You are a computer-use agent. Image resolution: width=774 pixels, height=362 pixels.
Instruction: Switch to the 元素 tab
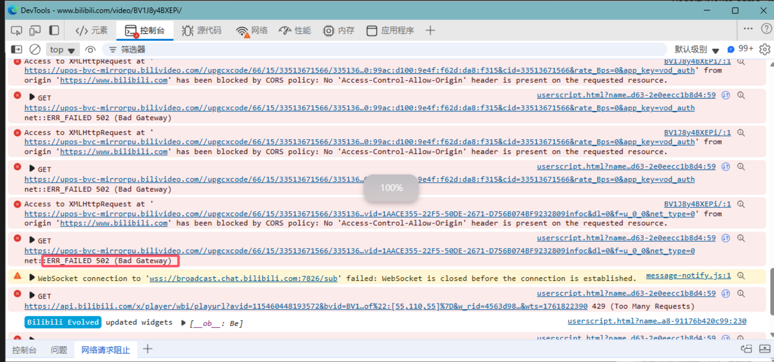[x=91, y=31]
